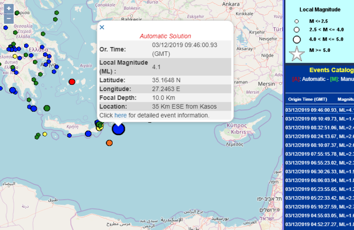Click the 'Automatic Solution' popup title

[165, 36]
